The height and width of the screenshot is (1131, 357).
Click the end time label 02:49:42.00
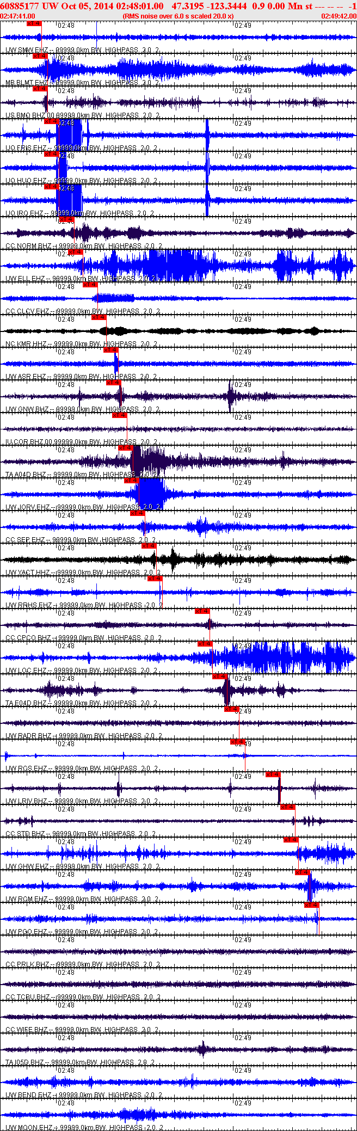click(x=338, y=16)
